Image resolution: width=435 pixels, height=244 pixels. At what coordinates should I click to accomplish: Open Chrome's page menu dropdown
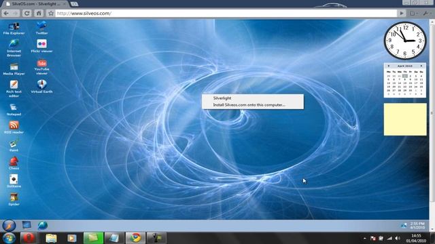(414, 14)
